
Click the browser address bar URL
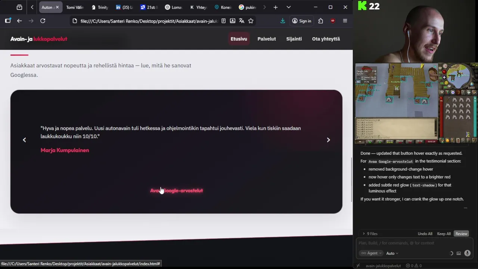coord(149,21)
